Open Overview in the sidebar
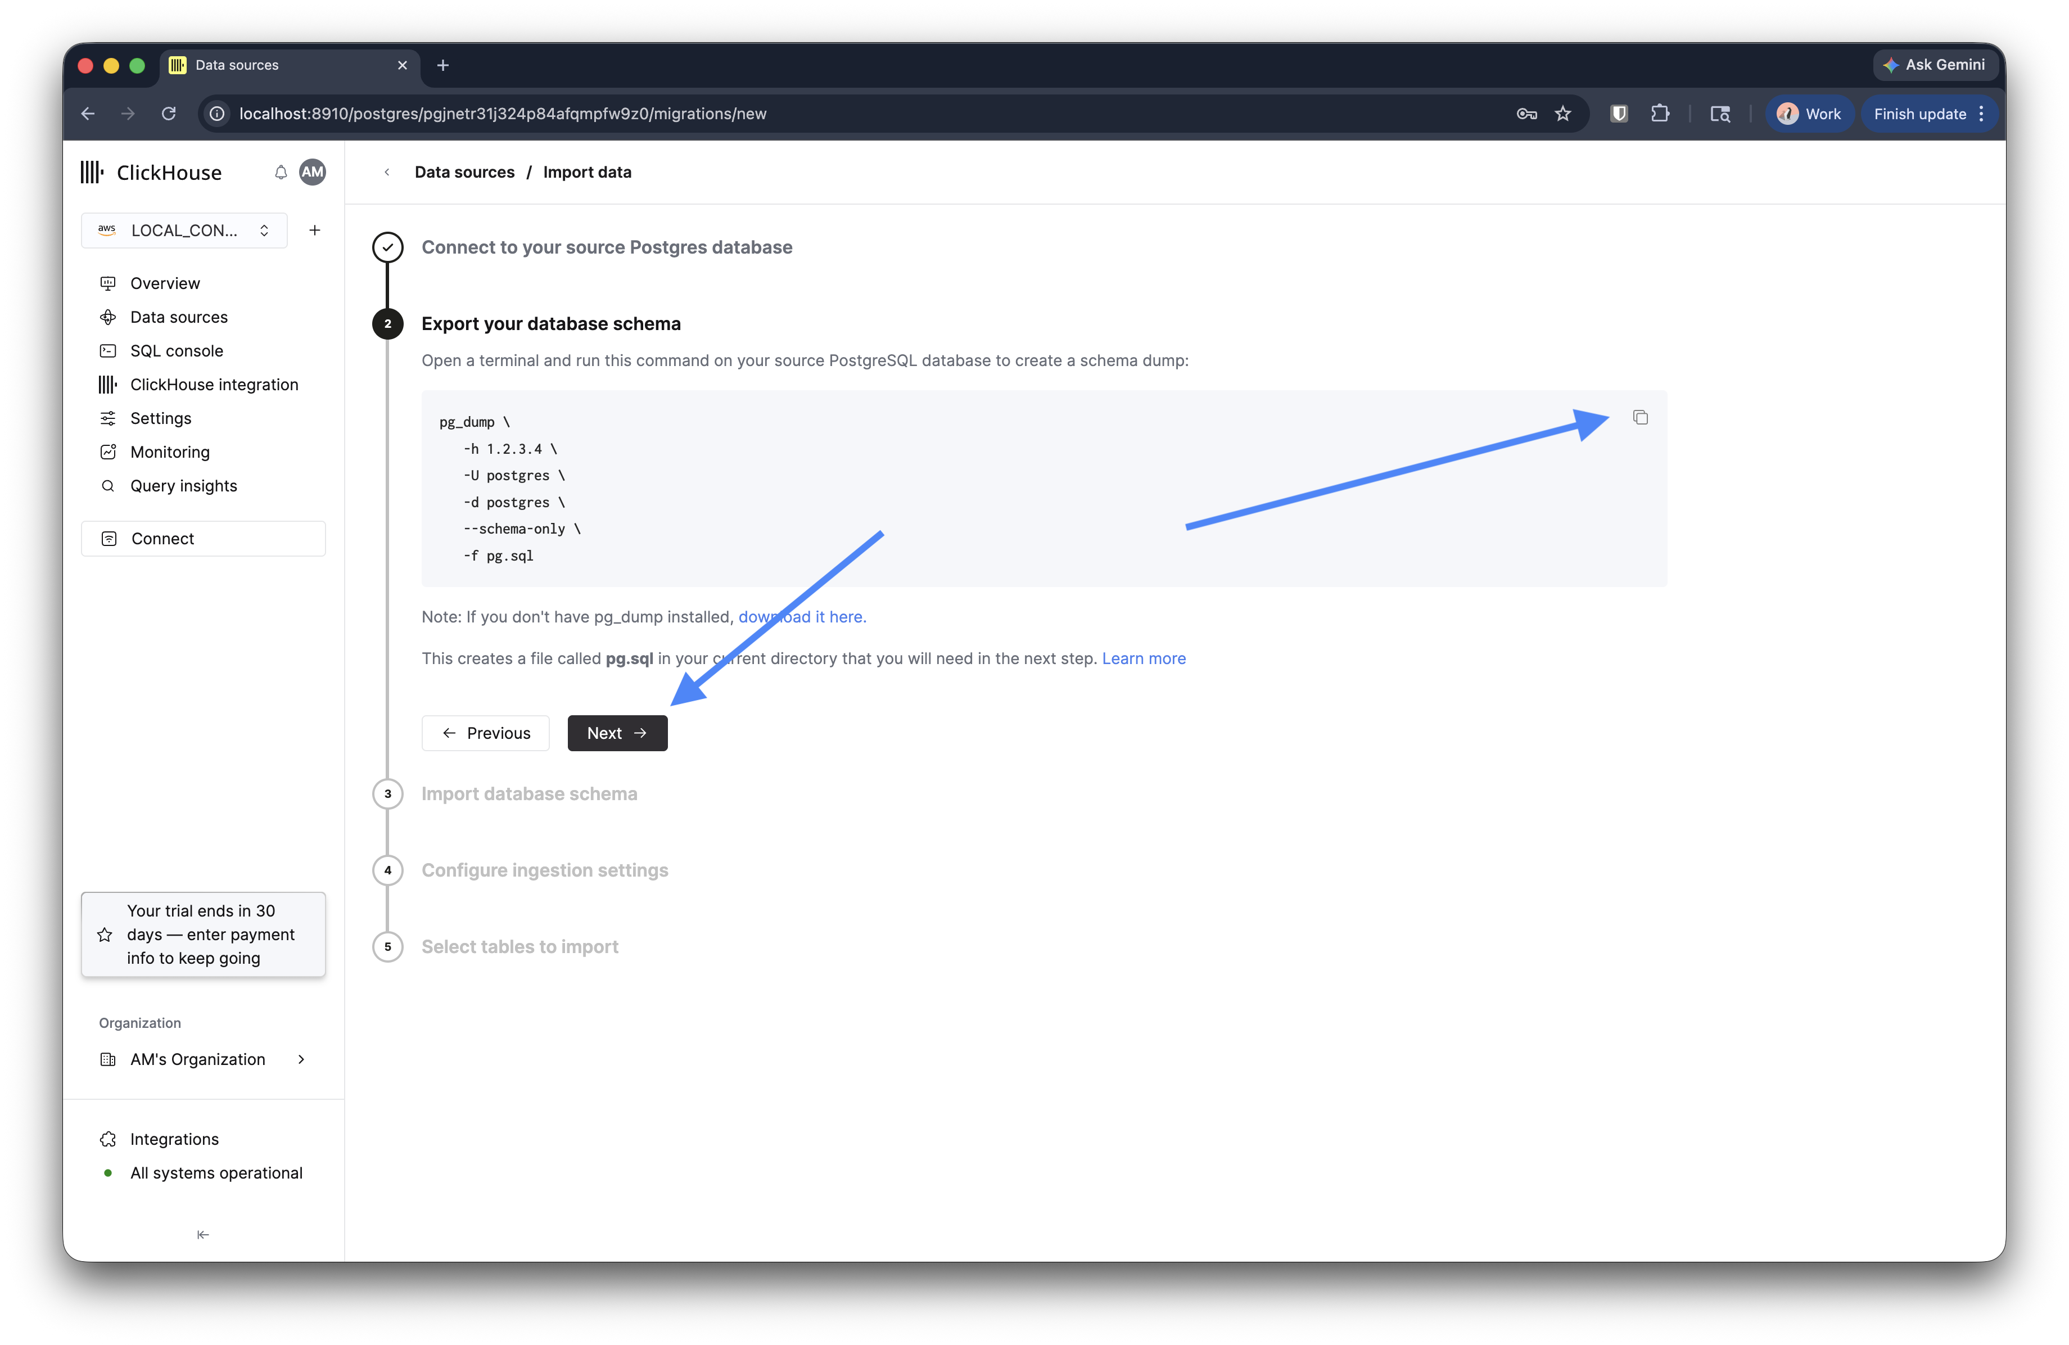The image size is (2069, 1345). coord(165,283)
